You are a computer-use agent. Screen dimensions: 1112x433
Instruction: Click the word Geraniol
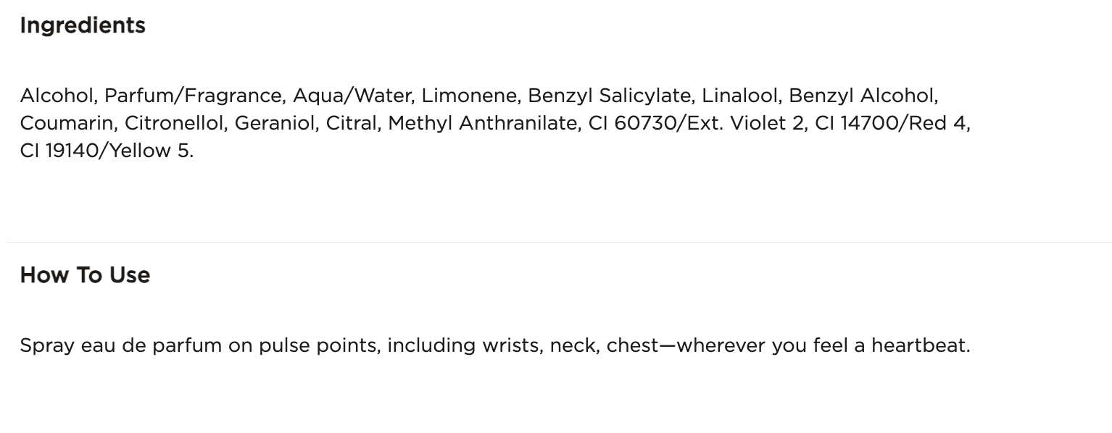click(275, 123)
